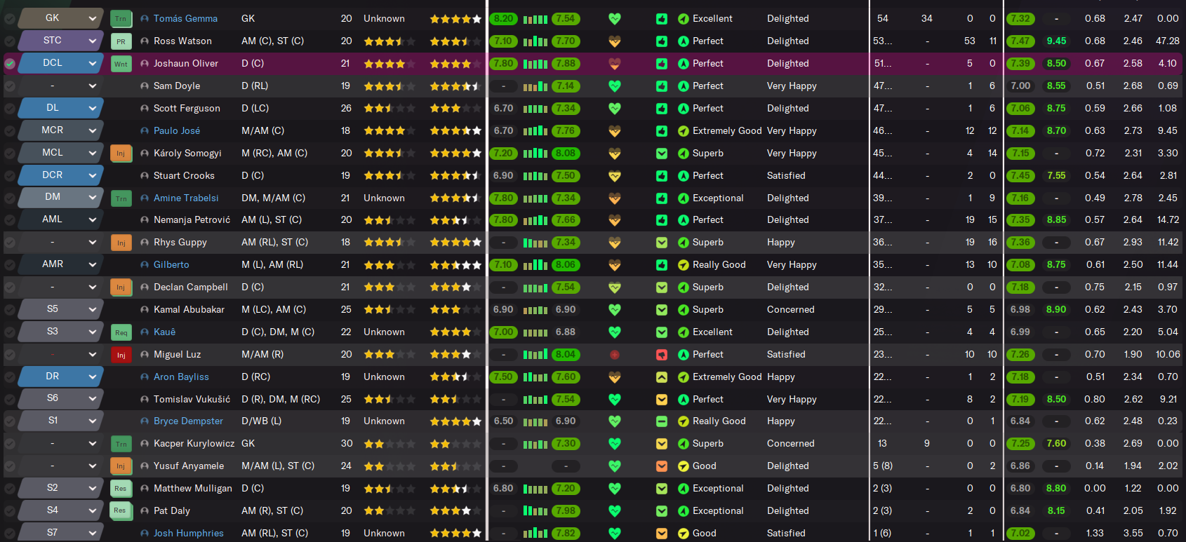
Task: Click the PR status badge for Ross Watson
Action: click(121, 41)
